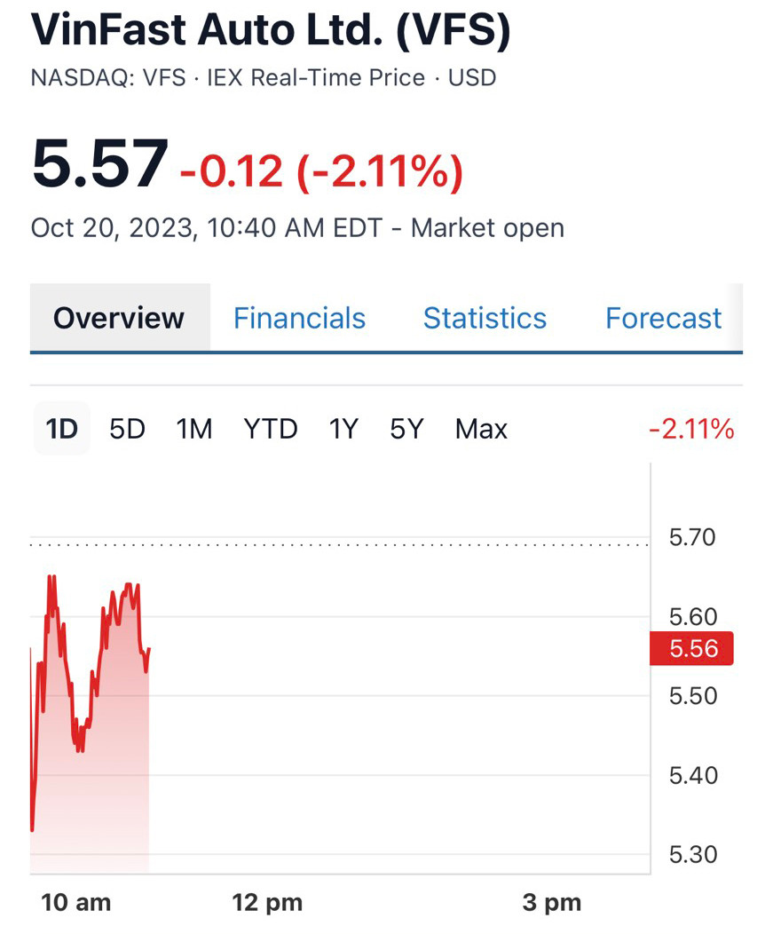Image resolution: width=773 pixels, height=934 pixels.
Task: Switch chart to 5Y view
Action: pyautogui.click(x=407, y=429)
